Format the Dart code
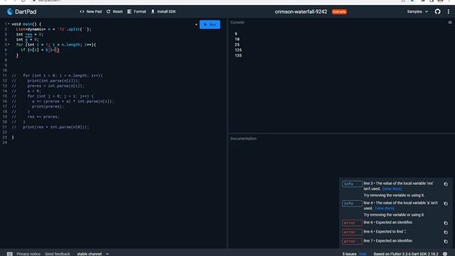 click(x=136, y=11)
